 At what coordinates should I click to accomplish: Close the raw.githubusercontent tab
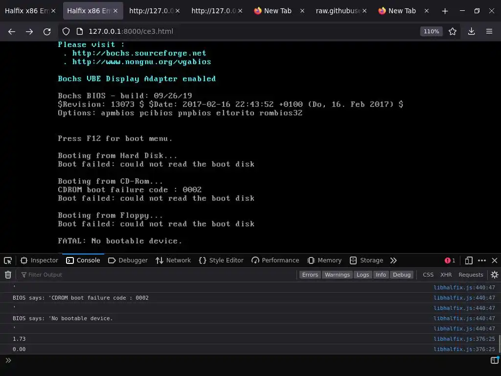tap(364, 11)
